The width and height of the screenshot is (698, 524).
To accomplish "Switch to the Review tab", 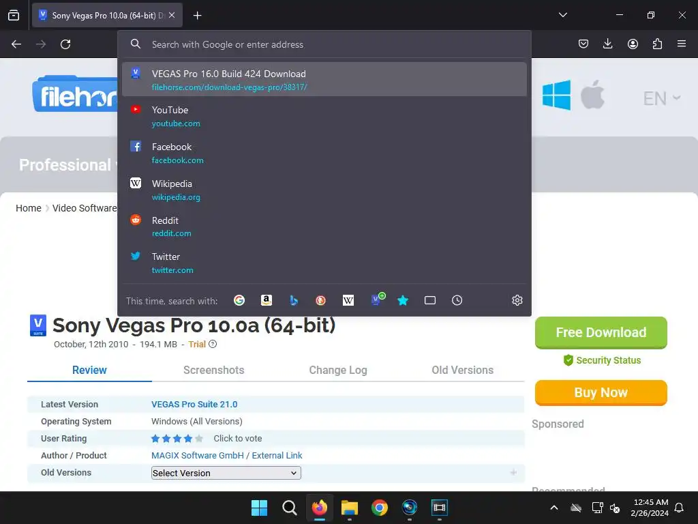I will (x=89, y=370).
